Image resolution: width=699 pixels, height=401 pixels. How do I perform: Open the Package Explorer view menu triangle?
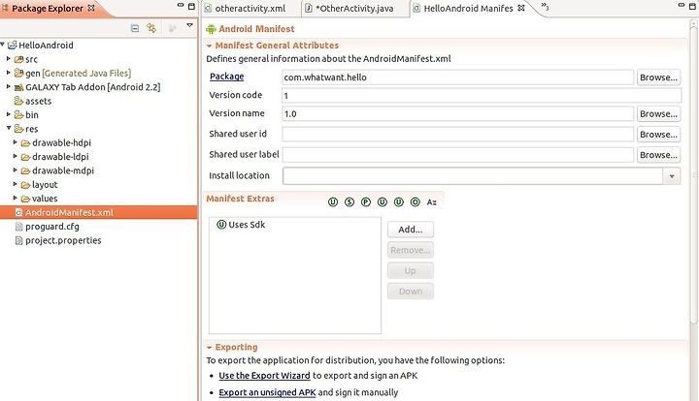(189, 25)
